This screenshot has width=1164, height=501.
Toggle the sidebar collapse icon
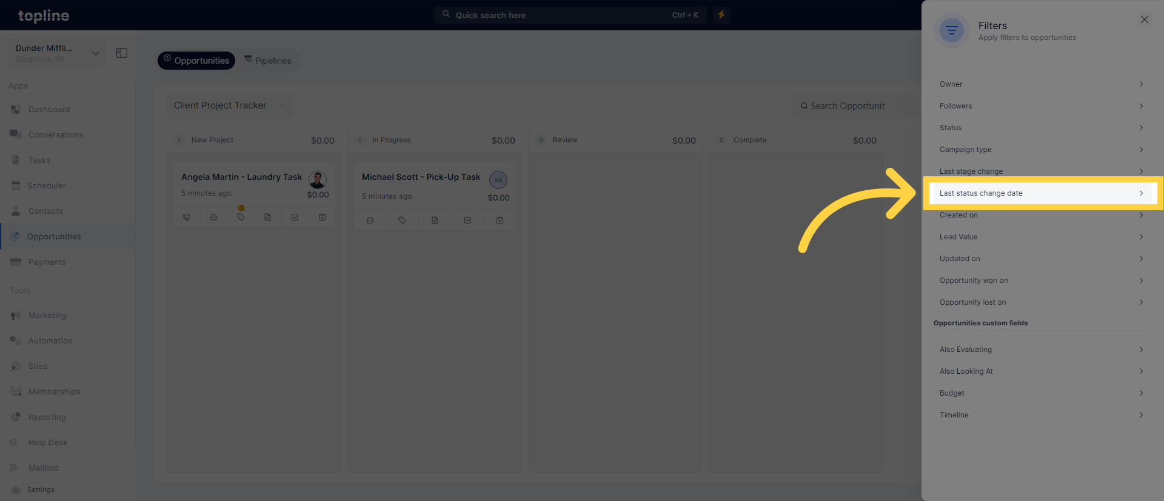pos(122,53)
